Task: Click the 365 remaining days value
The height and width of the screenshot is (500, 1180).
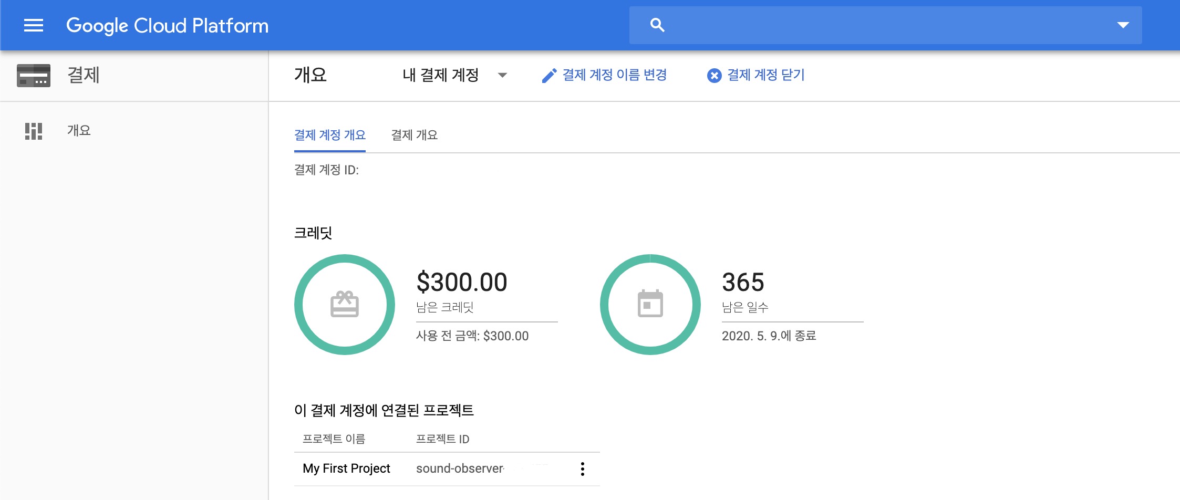Action: pos(743,282)
